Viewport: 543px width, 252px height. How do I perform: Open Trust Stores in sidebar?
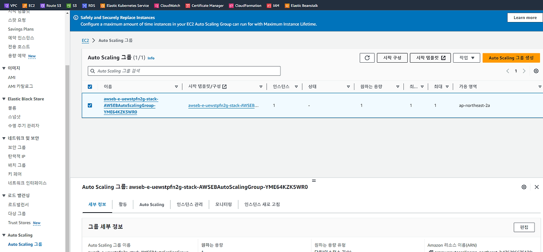(20, 223)
